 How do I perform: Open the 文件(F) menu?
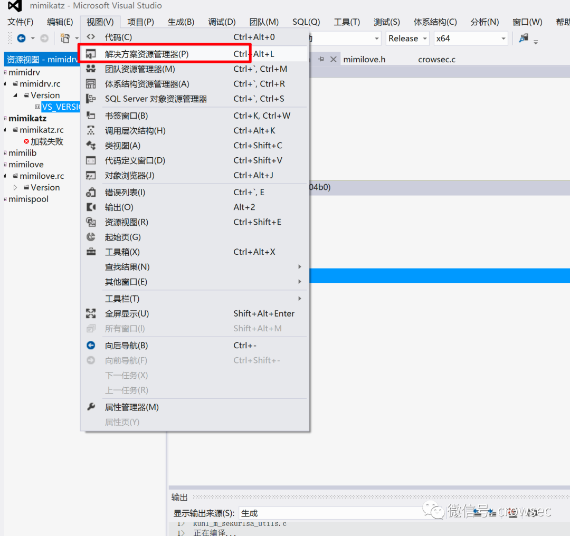[x=21, y=22]
